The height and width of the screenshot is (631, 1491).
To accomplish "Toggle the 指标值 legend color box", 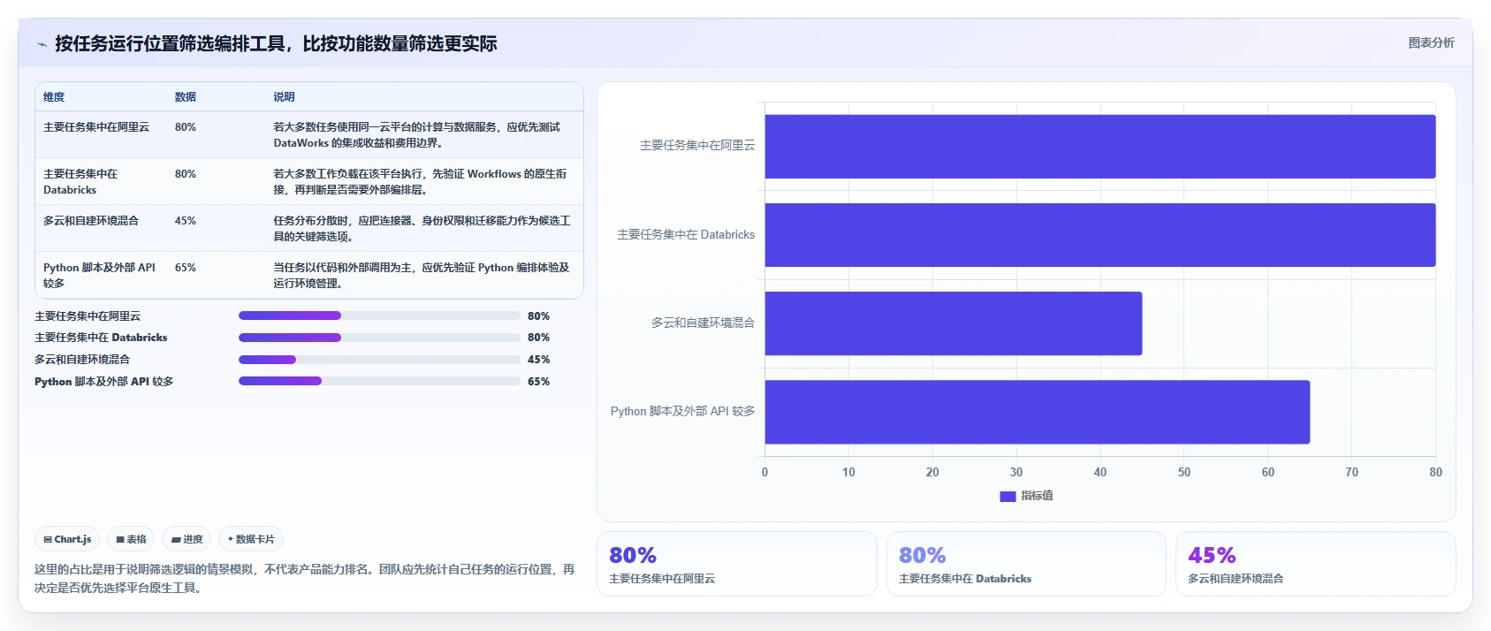I will [1008, 497].
